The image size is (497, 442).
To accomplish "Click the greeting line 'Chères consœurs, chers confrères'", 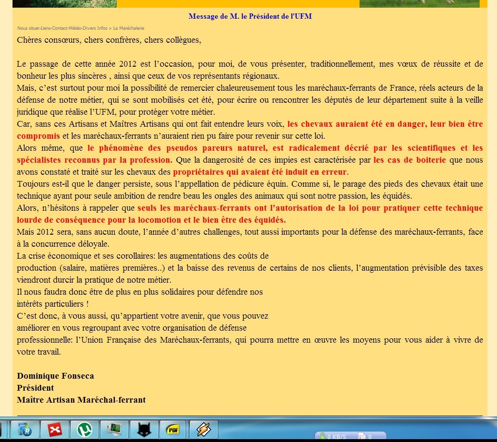I will coord(109,40).
